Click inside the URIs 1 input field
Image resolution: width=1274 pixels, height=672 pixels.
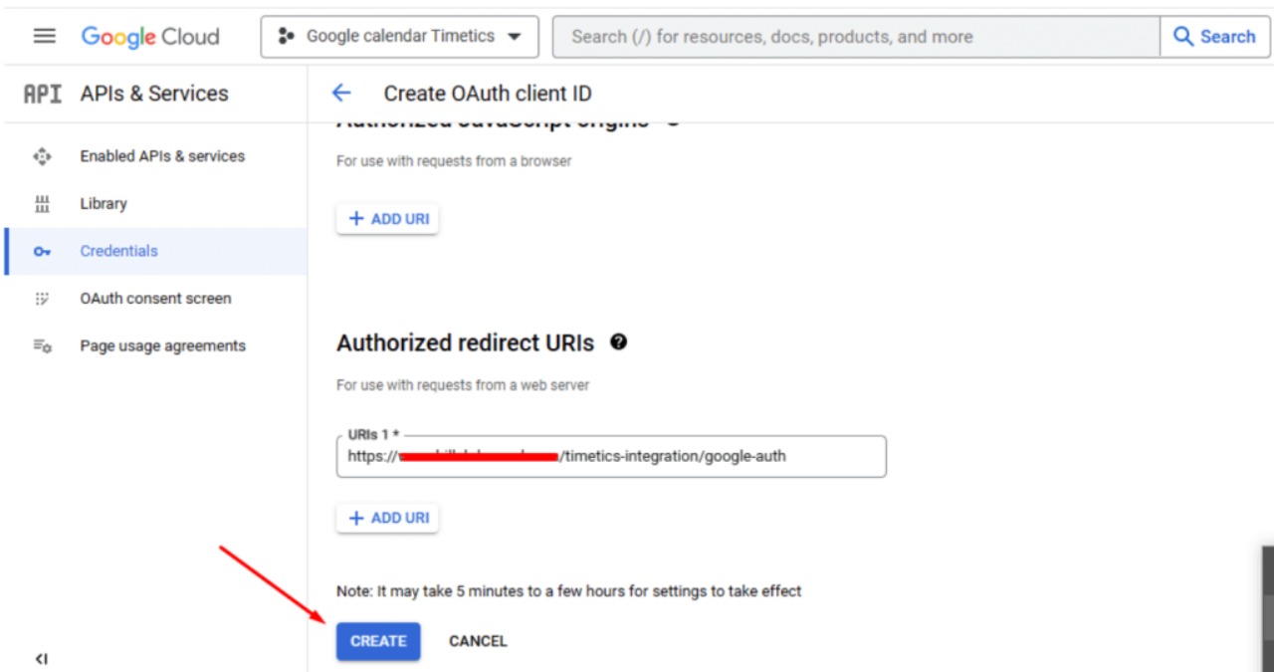pos(611,456)
